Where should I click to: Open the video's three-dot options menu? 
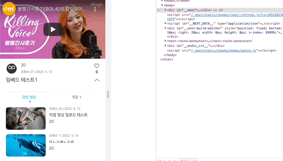point(95,9)
